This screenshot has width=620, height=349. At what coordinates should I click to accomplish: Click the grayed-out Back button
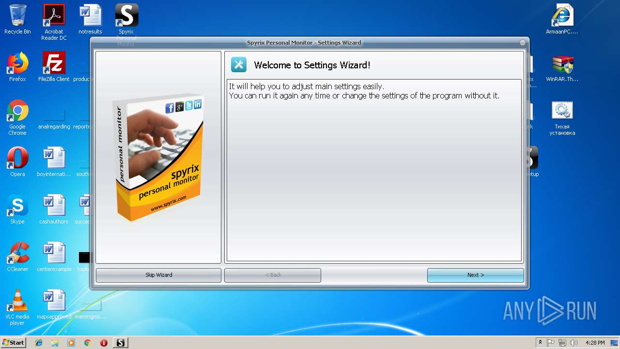click(273, 275)
